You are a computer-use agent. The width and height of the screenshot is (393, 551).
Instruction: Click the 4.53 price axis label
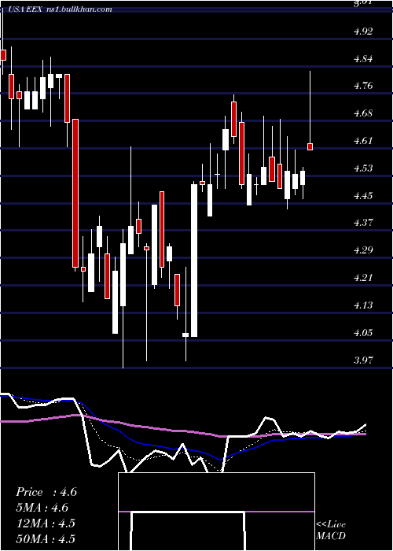(x=363, y=168)
